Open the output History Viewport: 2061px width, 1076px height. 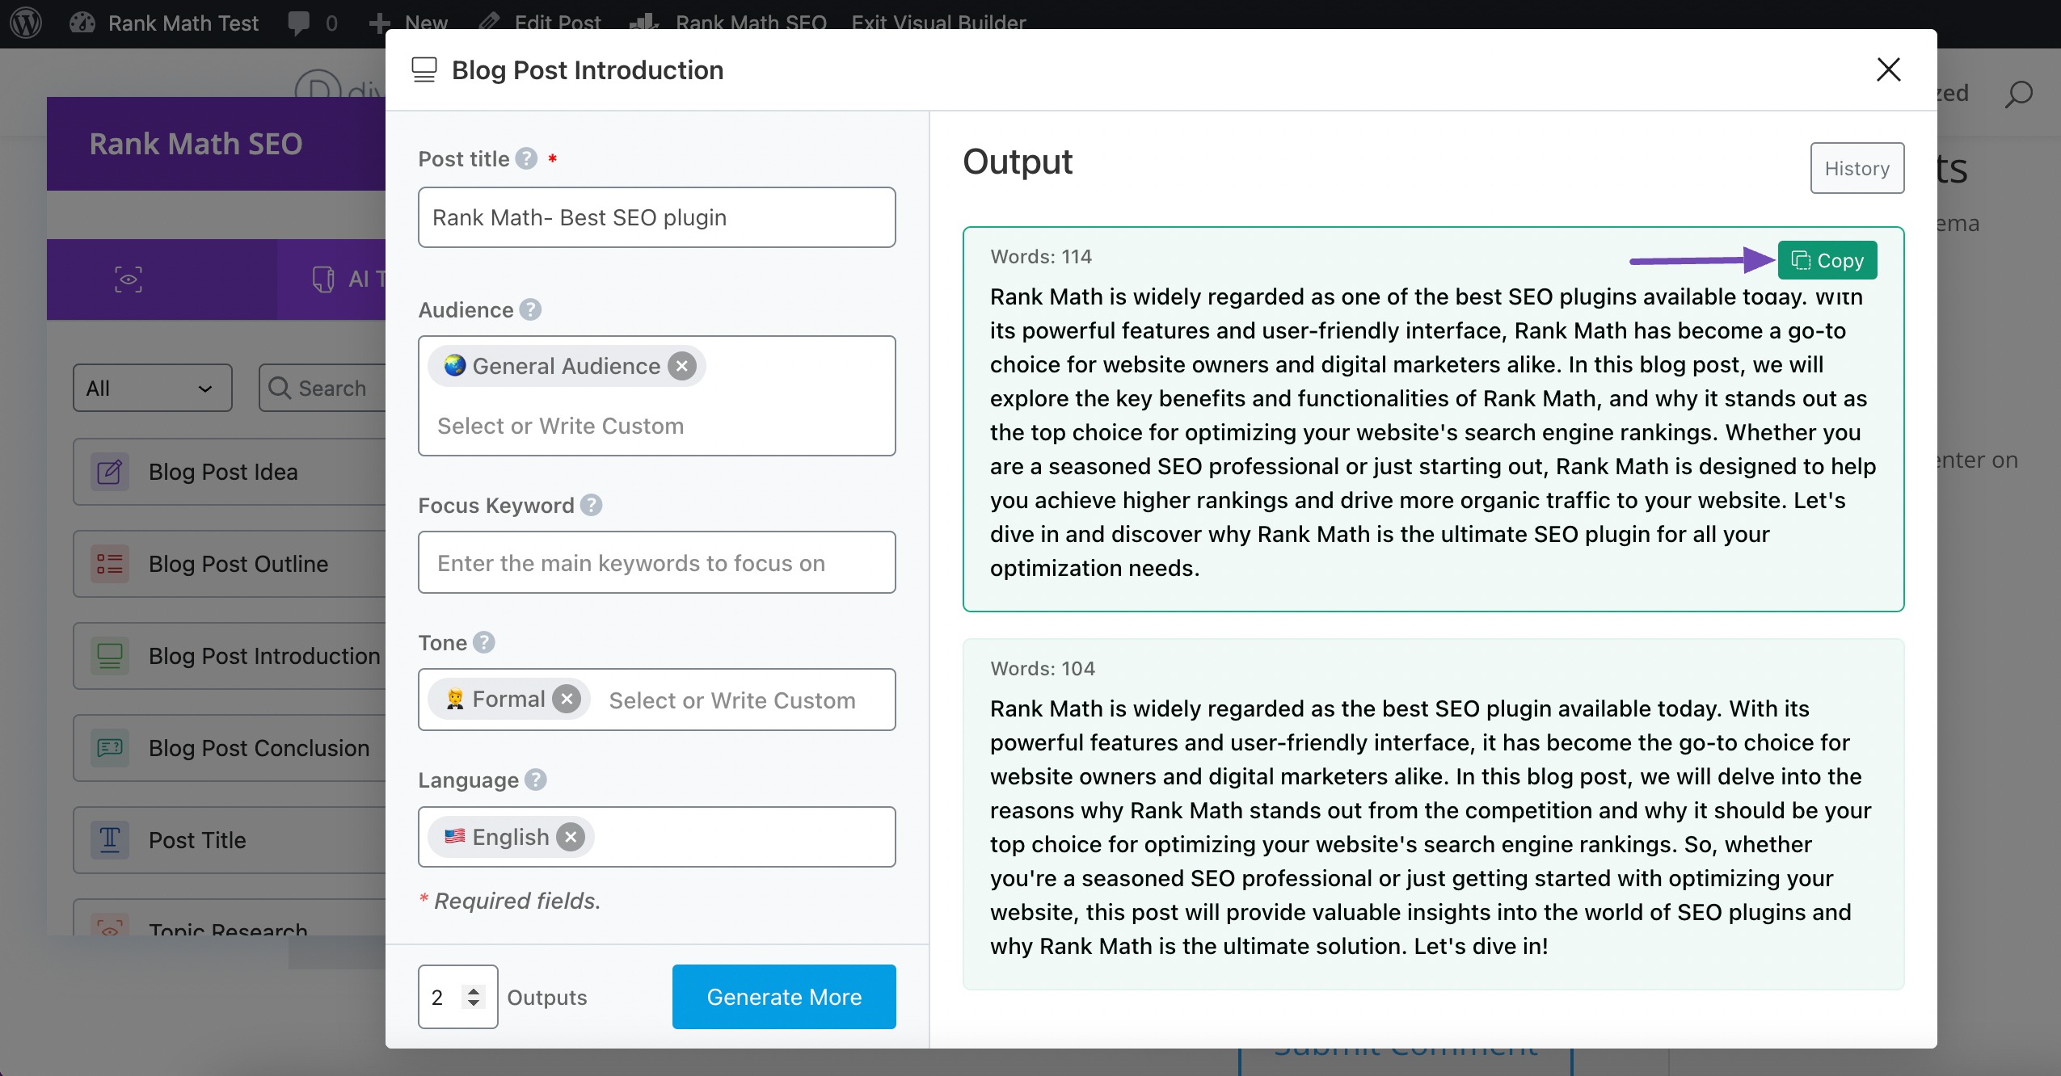[x=1857, y=168]
